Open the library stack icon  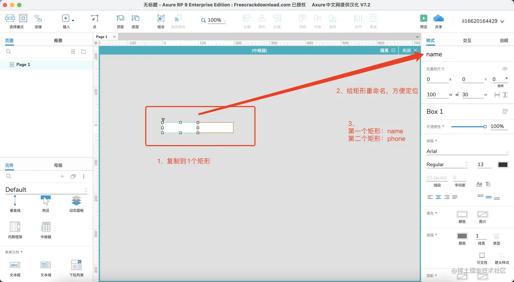tap(73, 176)
